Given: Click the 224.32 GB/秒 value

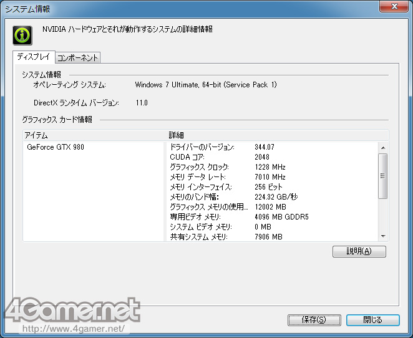Looking at the screenshot, I should point(276,197).
